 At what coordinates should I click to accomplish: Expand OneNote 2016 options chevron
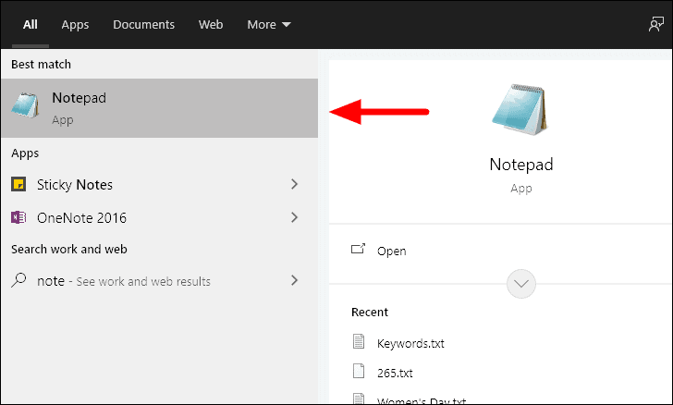294,217
